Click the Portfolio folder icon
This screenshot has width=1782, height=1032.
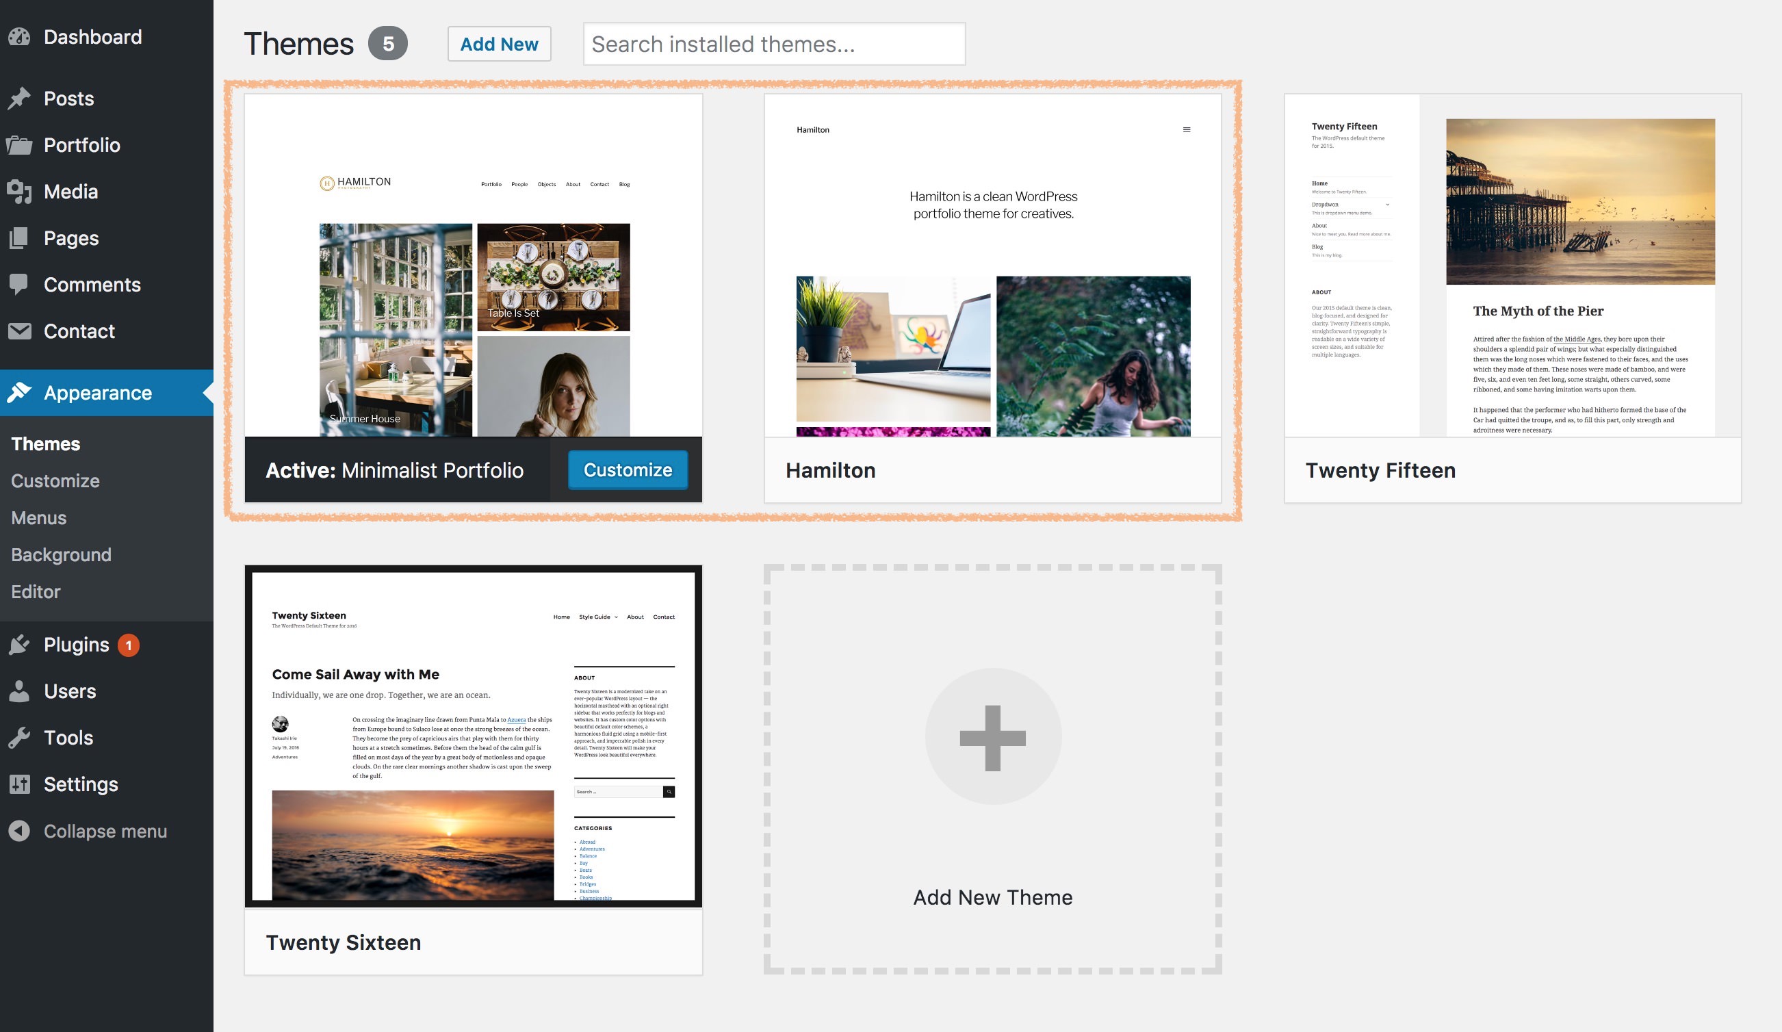(20, 145)
